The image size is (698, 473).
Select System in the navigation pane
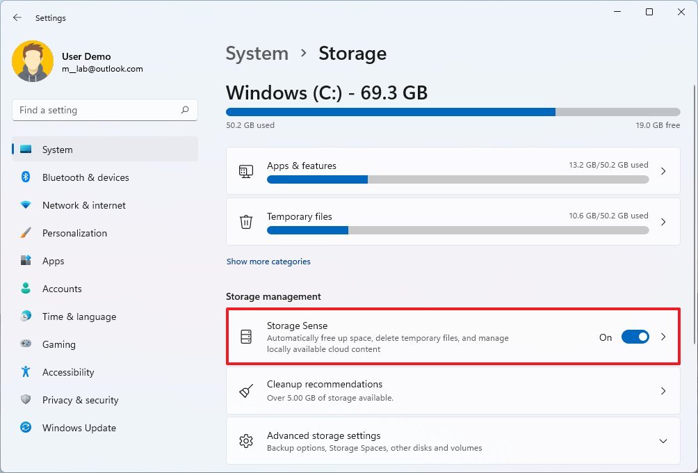57,150
